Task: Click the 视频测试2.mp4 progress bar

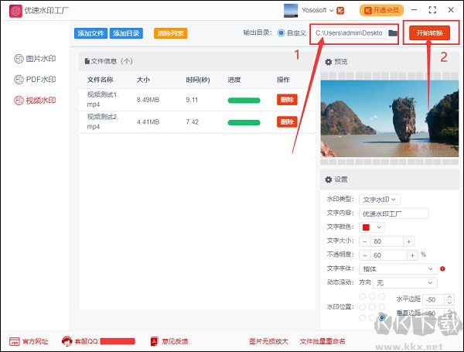Action: (x=244, y=122)
